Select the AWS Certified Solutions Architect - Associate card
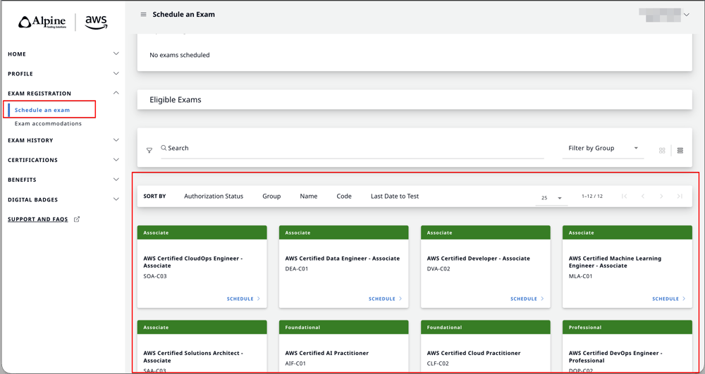Image resolution: width=705 pixels, height=374 pixels. pos(202,346)
